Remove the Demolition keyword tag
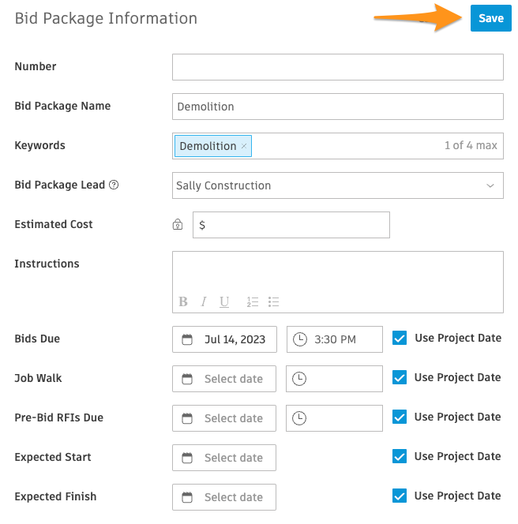This screenshot has width=518, height=524. pos(244,146)
